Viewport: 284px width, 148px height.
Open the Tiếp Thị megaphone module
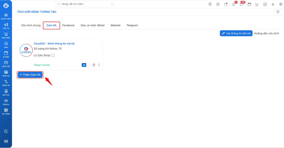click(6, 26)
